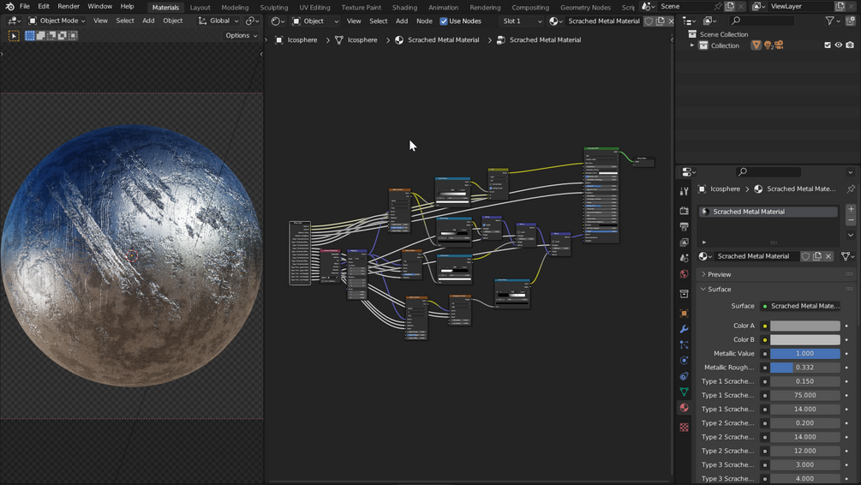This screenshot has height=485, width=861.
Task: Open the Object Data properties triangle icon
Action: coord(684,392)
